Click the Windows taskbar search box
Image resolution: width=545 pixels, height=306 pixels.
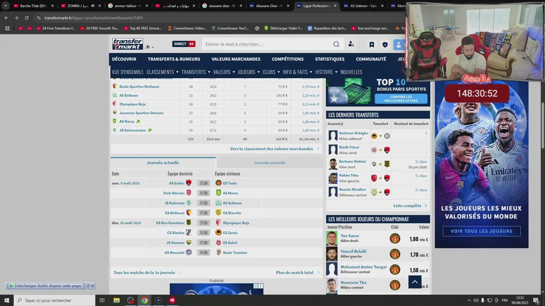(x=54, y=300)
